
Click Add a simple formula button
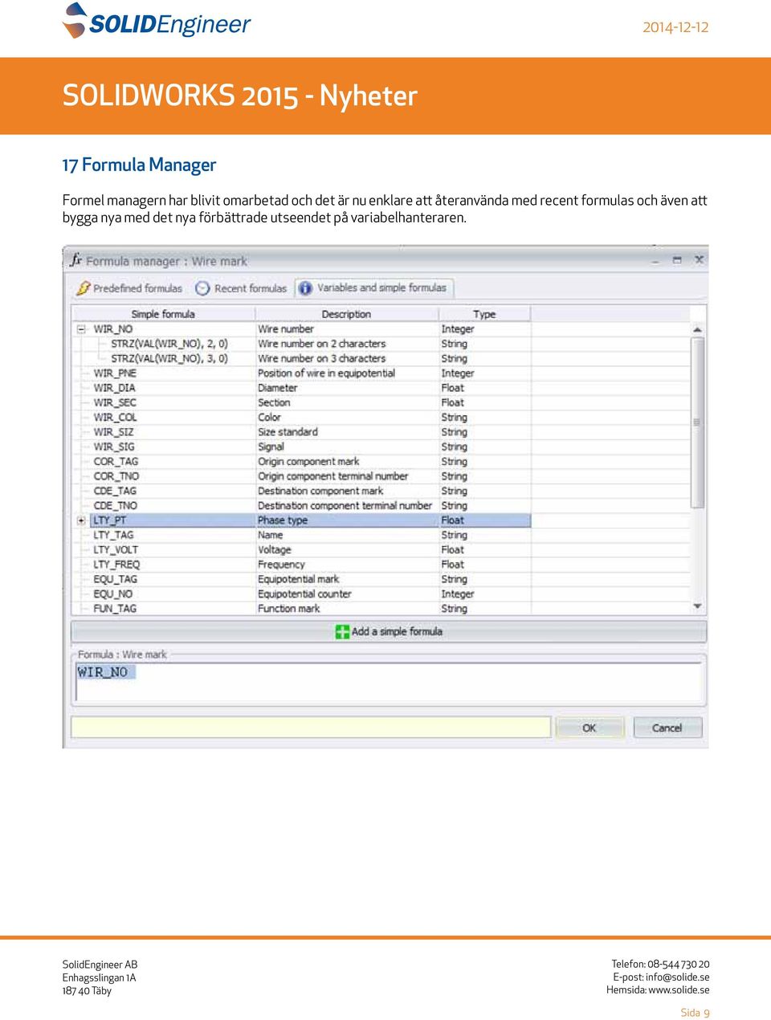pos(389,632)
